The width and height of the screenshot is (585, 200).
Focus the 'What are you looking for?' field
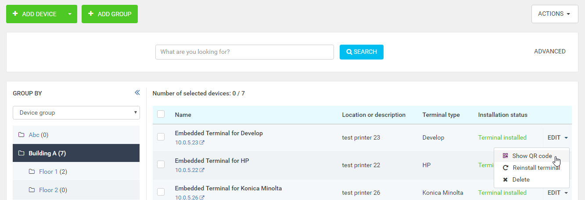(244, 52)
